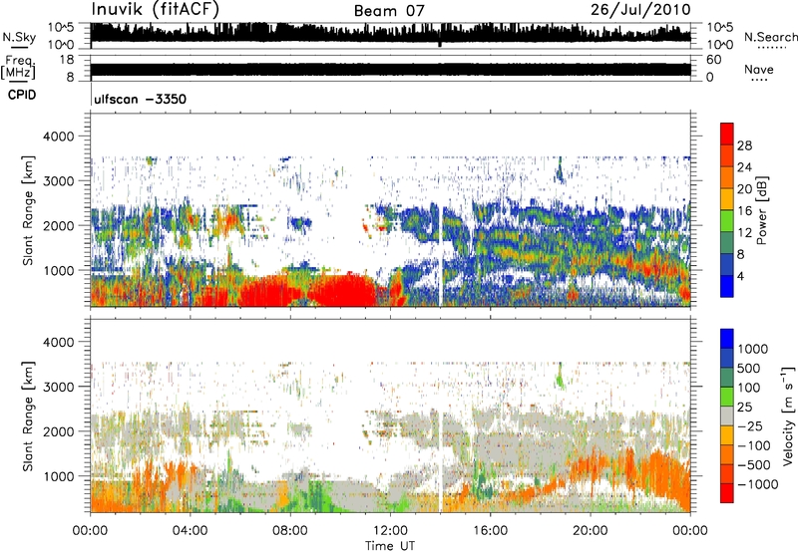This screenshot has width=798, height=552.
Task: Click the 'Beam 07' heading
Action: point(389,11)
